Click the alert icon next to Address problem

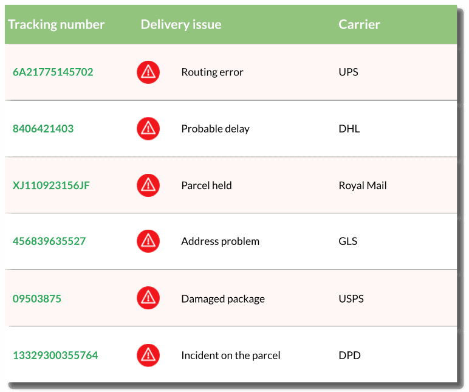point(148,241)
